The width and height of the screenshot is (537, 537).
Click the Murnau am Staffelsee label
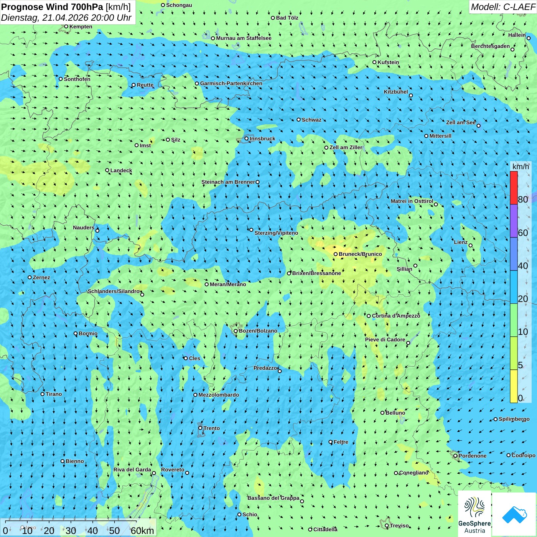[244, 38]
